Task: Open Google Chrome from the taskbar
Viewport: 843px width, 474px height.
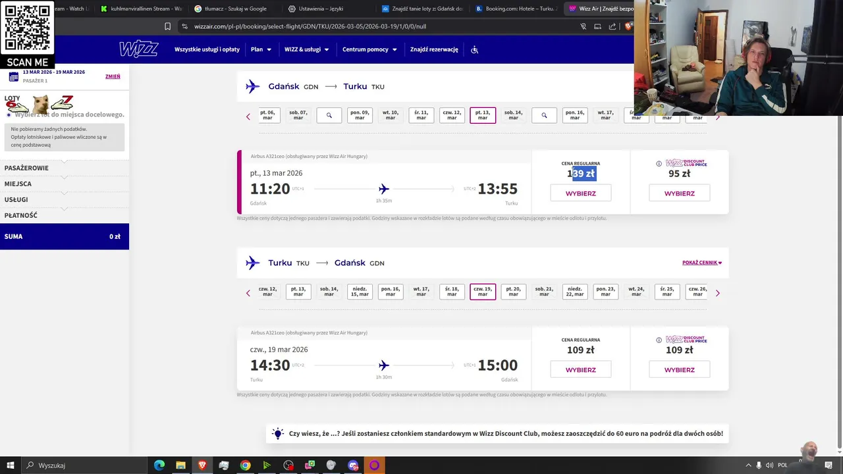Action: [x=245, y=465]
